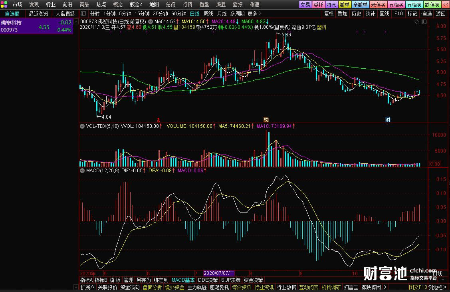Switch to 自选股 tab
Image resolution: width=450 pixels, height=292 pixels.
[x=12, y=14]
